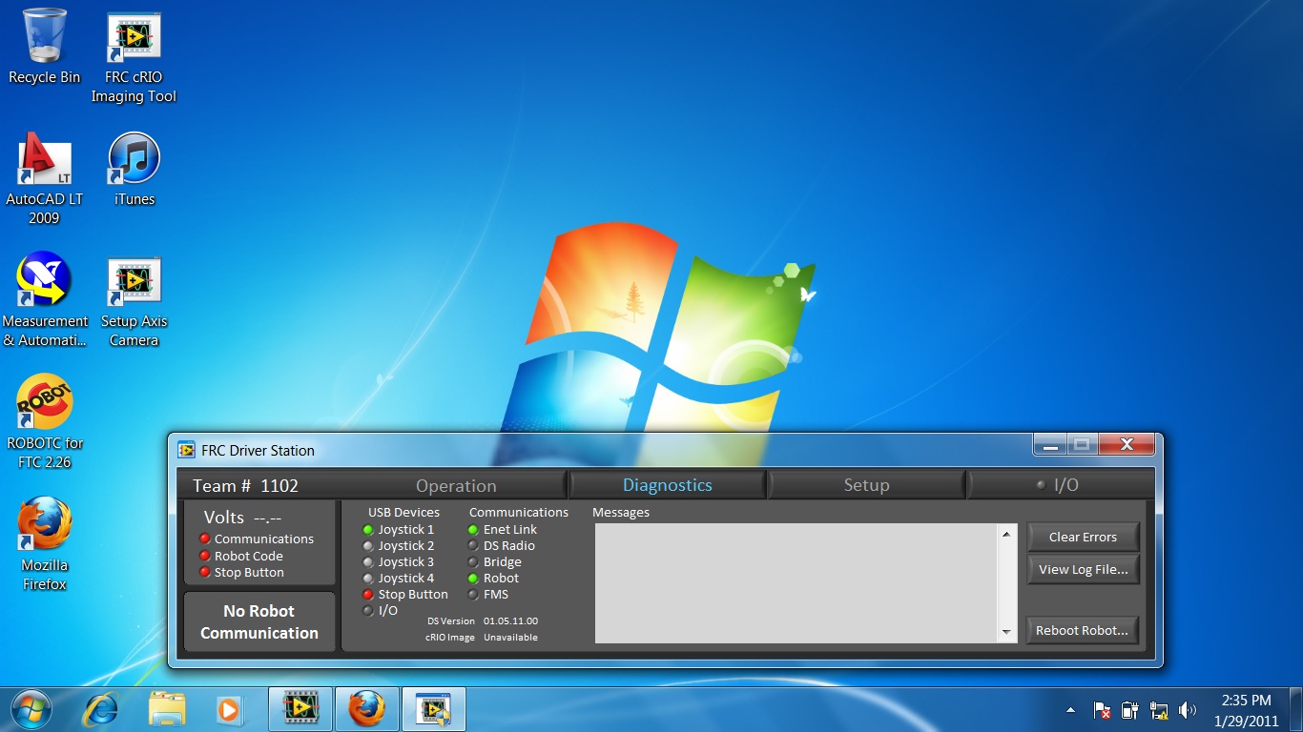This screenshot has width=1303, height=732.
Task: Click the Robot communications indicator light
Action: coord(473,579)
